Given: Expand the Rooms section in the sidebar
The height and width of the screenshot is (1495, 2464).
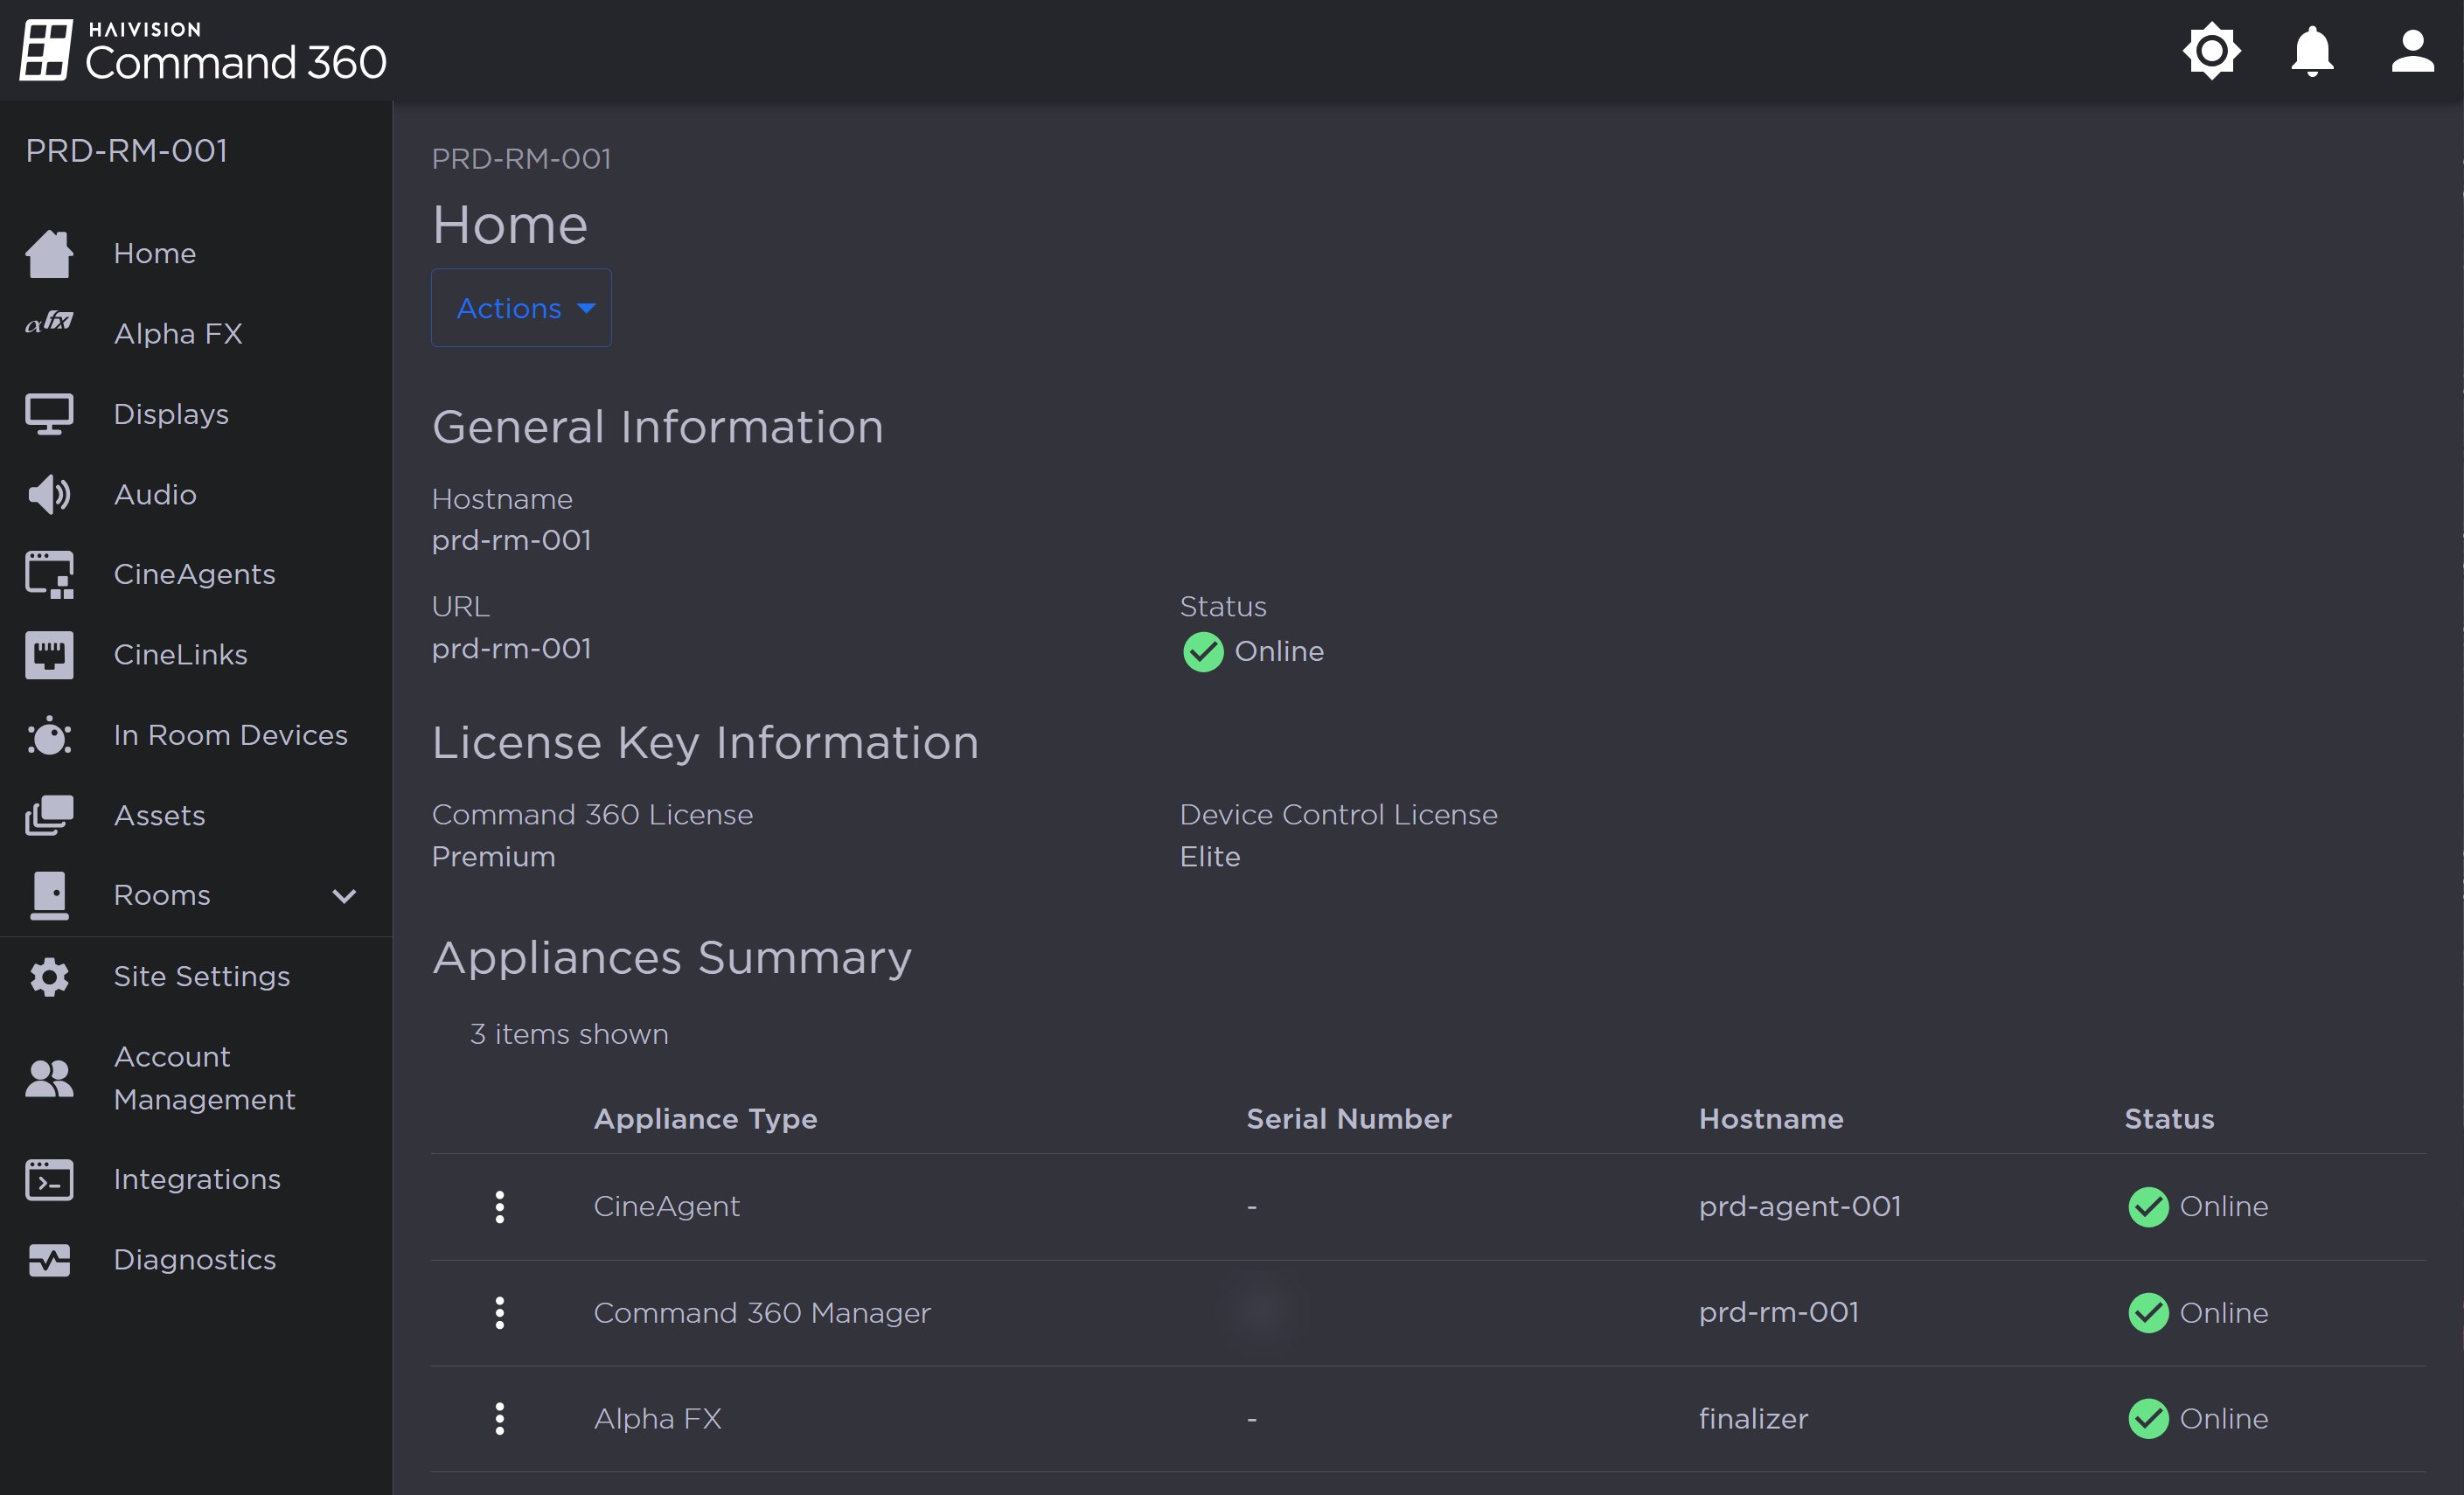Looking at the screenshot, I should (x=343, y=896).
